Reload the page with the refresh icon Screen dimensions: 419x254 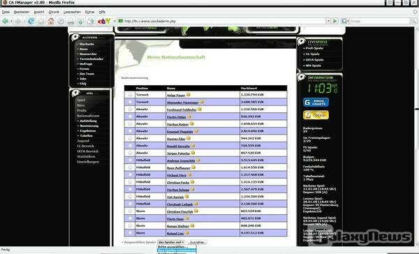pyautogui.click(x=31, y=21)
